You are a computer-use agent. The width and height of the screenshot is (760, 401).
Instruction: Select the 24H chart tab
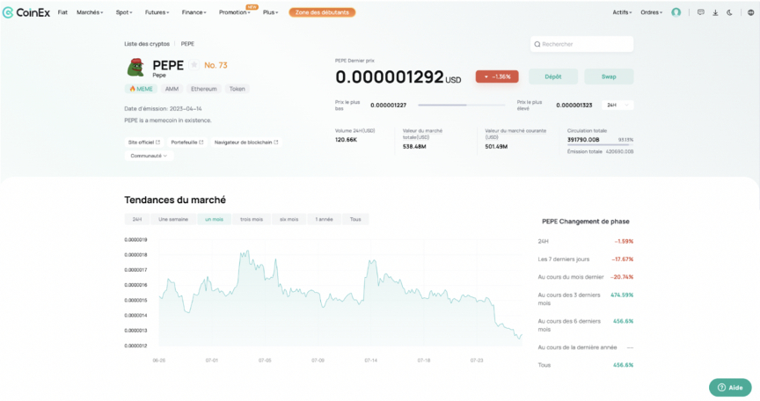pos(137,219)
